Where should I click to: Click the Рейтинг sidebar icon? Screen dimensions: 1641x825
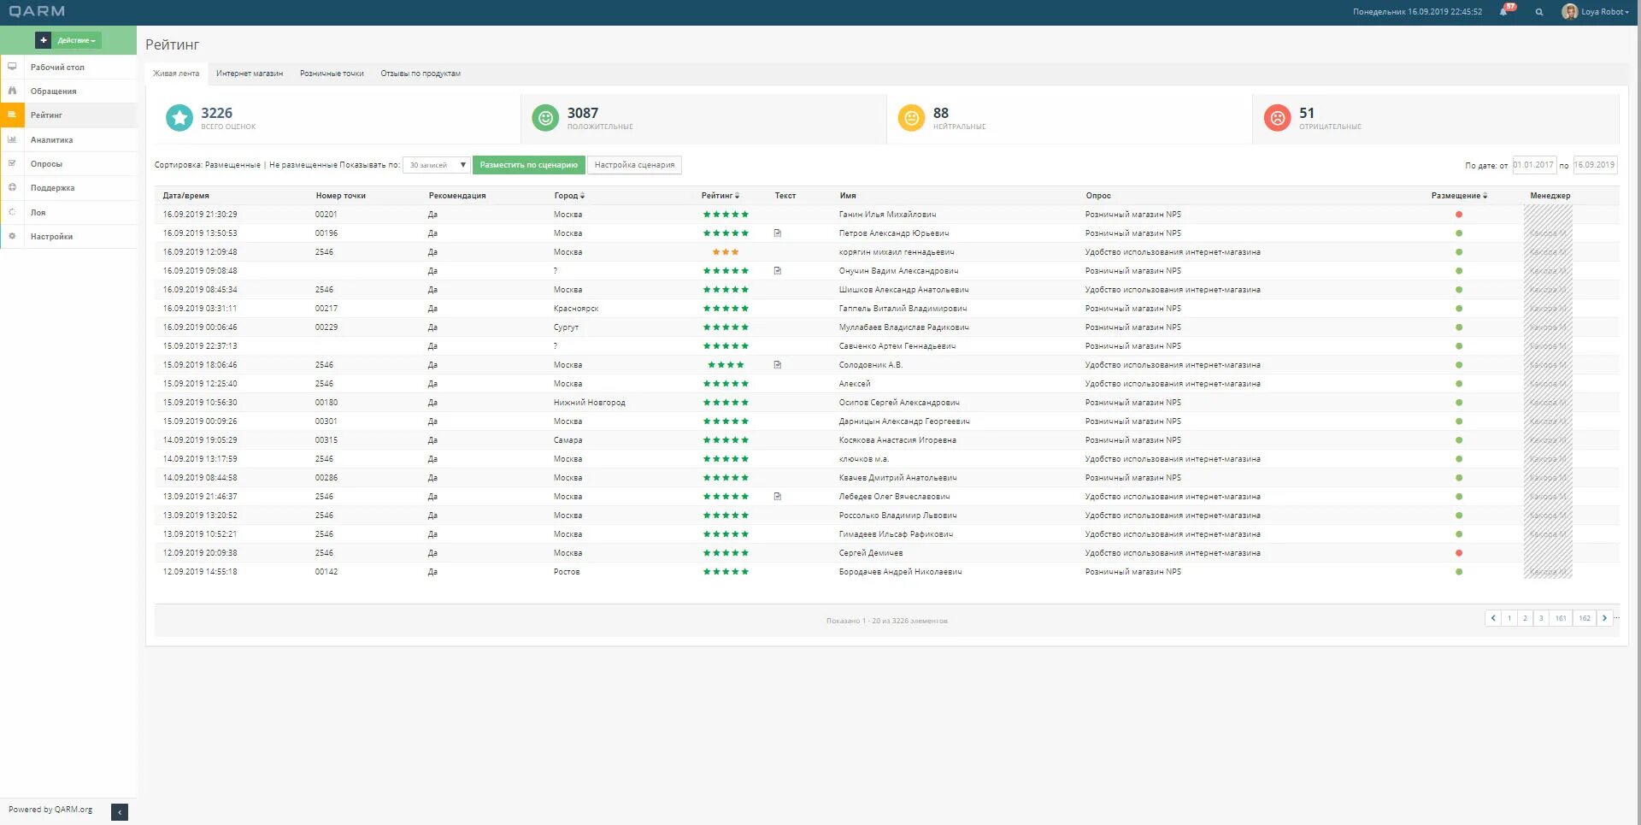pyautogui.click(x=12, y=115)
